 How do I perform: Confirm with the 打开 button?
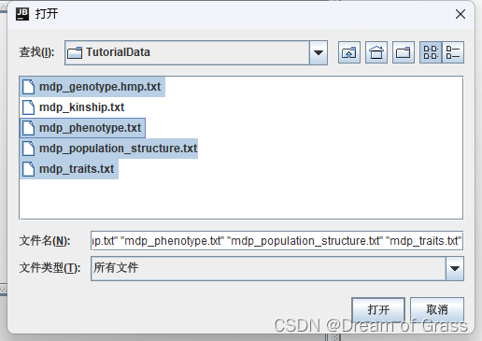[378, 309]
